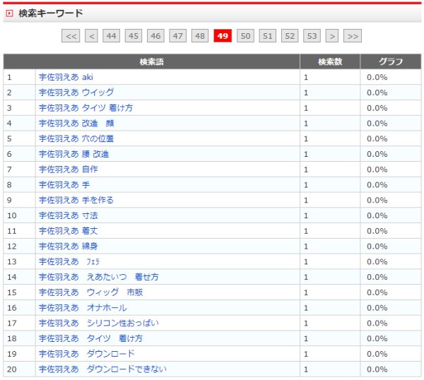
Task: Open keyword link 宇佐羽えあ aki
Action: [x=66, y=77]
